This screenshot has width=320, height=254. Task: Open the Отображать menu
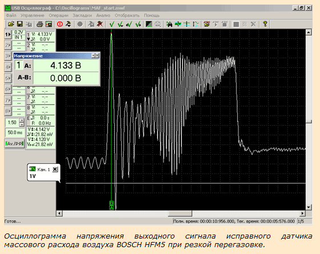(x=127, y=15)
